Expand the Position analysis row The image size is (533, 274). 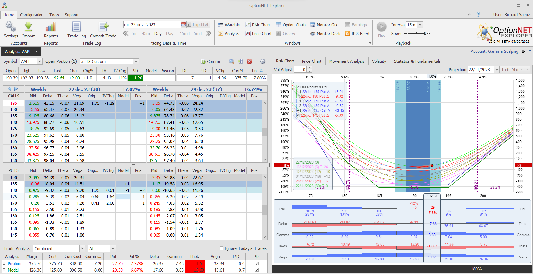click(4, 263)
